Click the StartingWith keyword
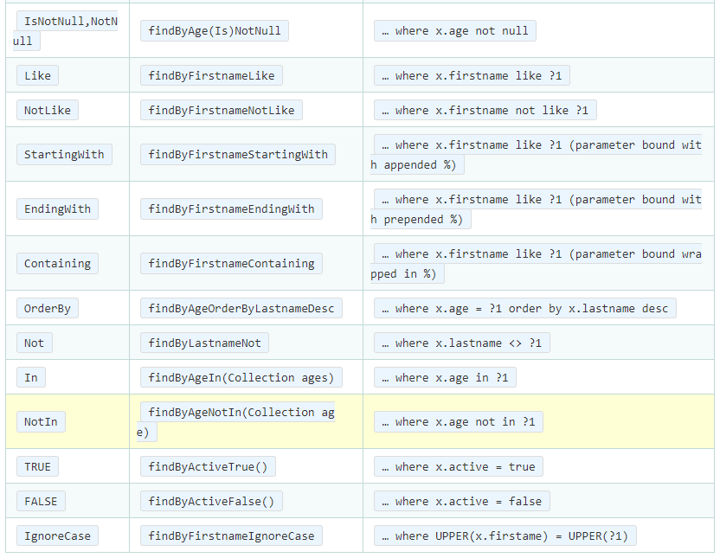 63,154
